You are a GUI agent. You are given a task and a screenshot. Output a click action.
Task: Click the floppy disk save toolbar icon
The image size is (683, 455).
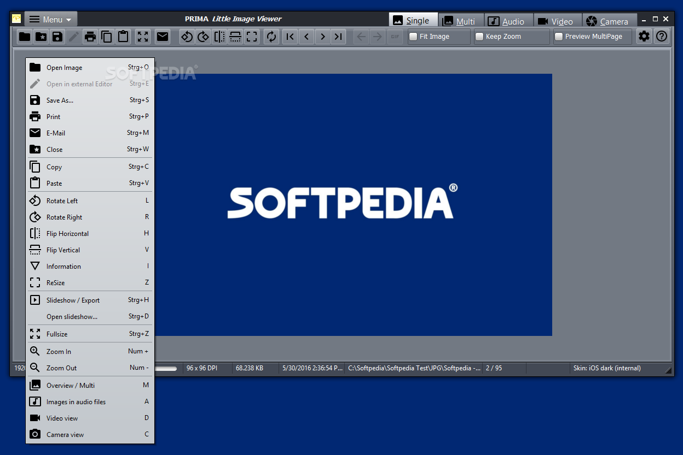tap(57, 37)
